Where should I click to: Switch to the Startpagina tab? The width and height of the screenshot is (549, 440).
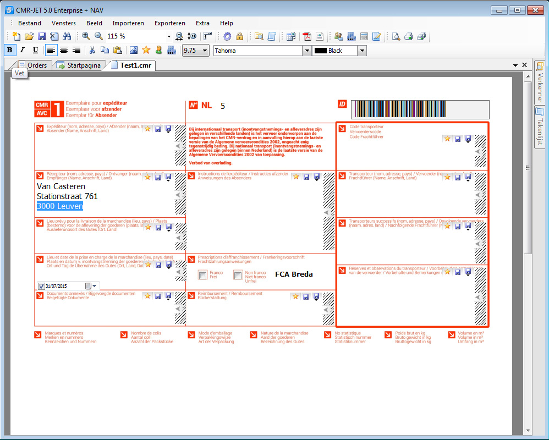79,65
